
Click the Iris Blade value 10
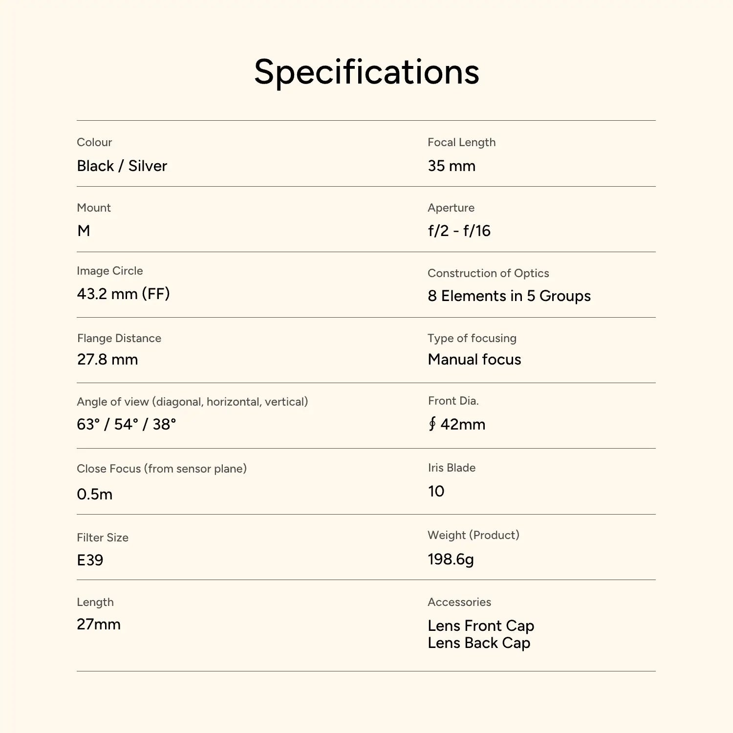(x=436, y=492)
